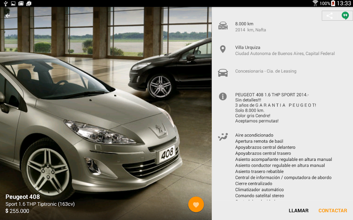Open Gmail notification in status bar
The height and width of the screenshot is (220, 353).
21,3
